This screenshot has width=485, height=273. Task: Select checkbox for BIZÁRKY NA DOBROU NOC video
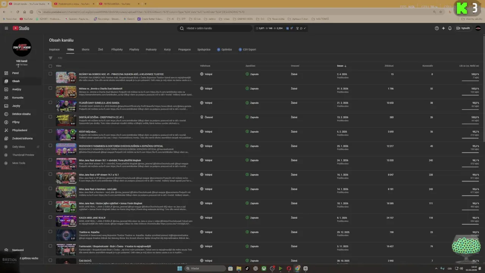50,74
